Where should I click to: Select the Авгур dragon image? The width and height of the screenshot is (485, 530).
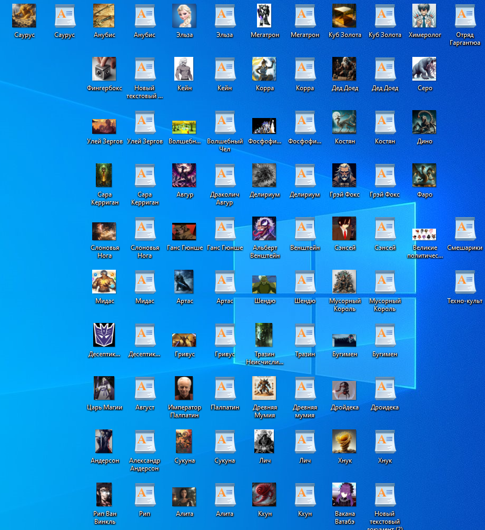click(184, 175)
